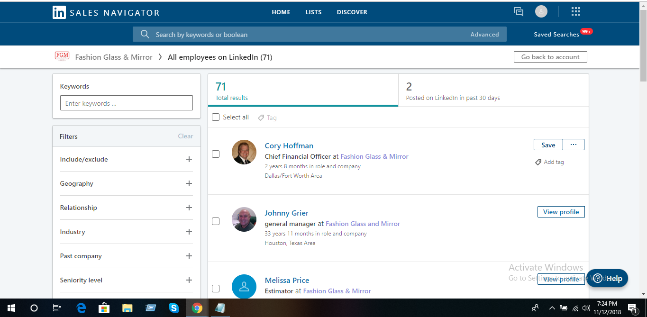
Task: Clear all filters
Action: (185, 136)
